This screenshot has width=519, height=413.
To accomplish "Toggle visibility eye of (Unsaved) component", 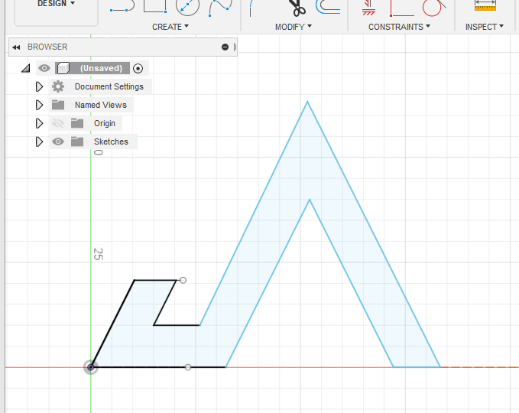I will pos(44,68).
